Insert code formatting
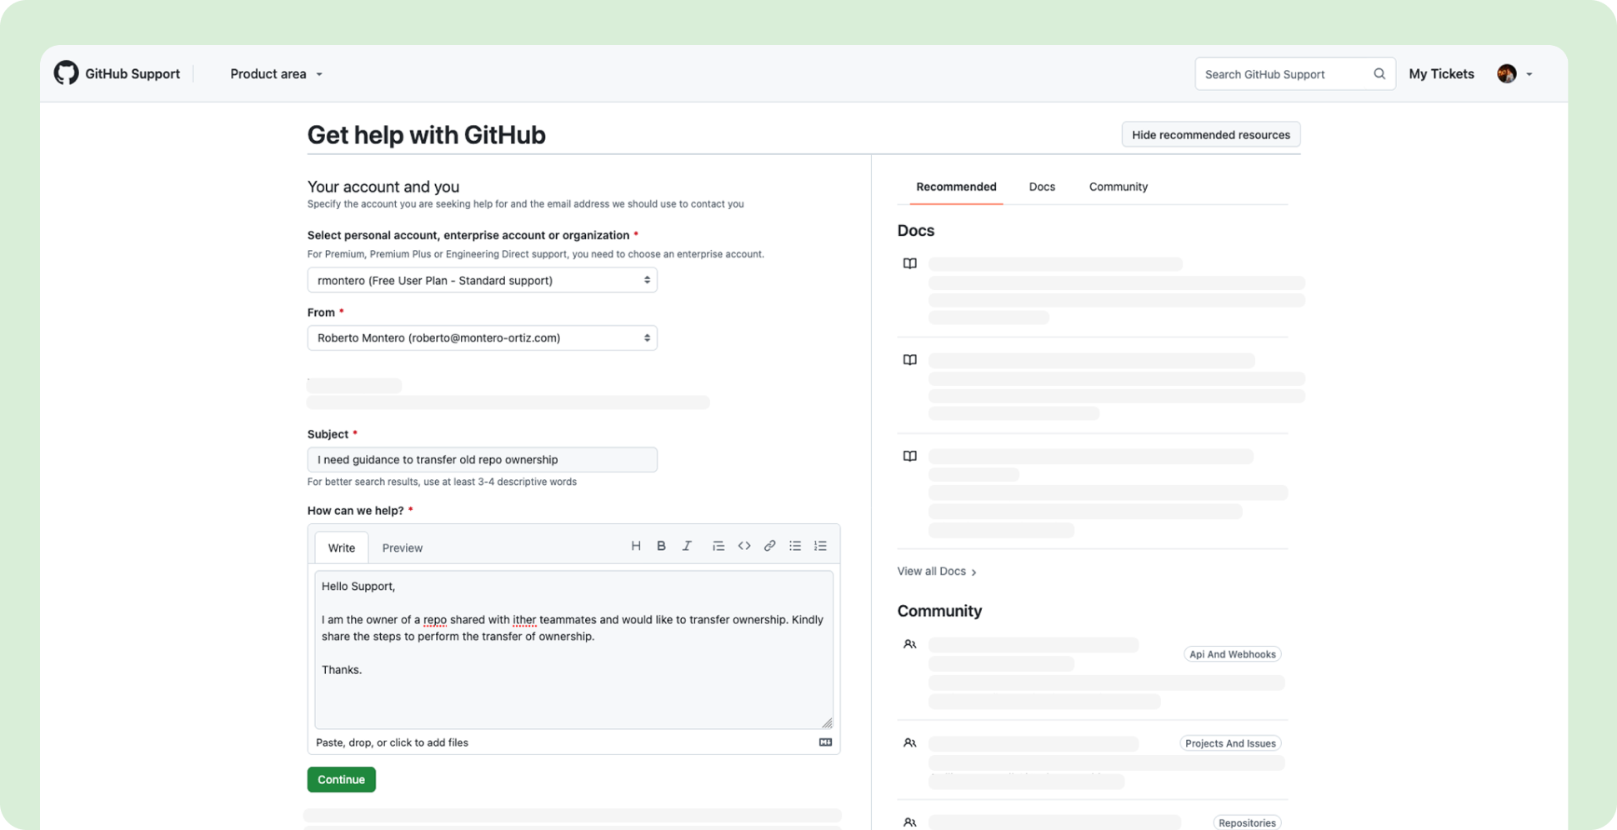Viewport: 1617px width, 830px height. click(x=744, y=546)
